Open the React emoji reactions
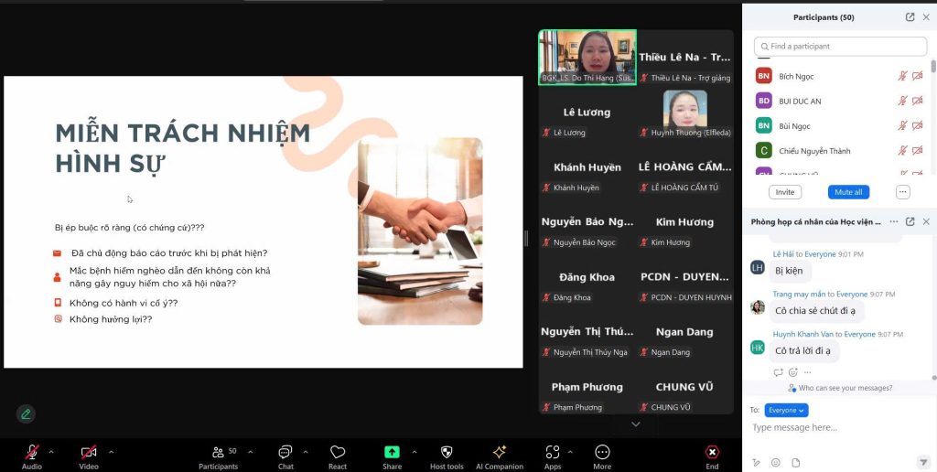Image resolution: width=937 pixels, height=472 pixels. (x=338, y=453)
